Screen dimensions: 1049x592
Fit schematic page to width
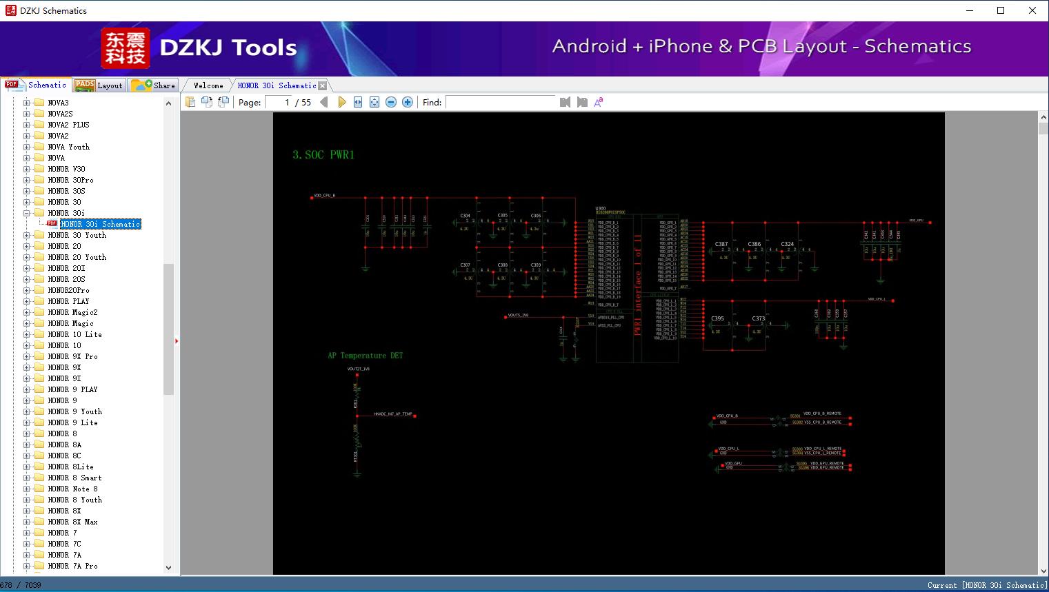(358, 102)
